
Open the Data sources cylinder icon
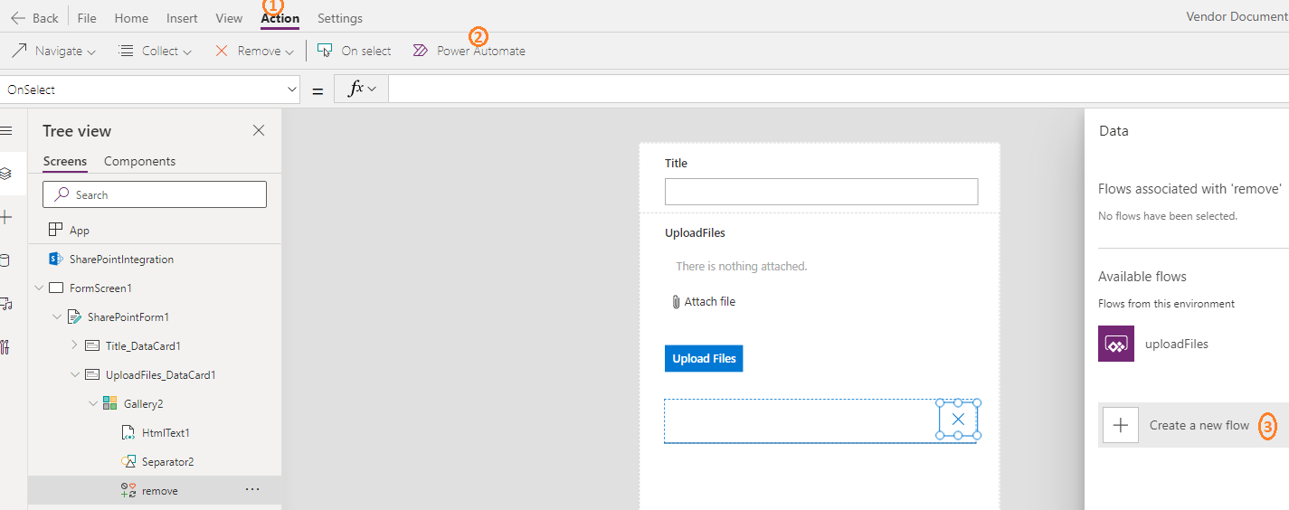(x=6, y=260)
